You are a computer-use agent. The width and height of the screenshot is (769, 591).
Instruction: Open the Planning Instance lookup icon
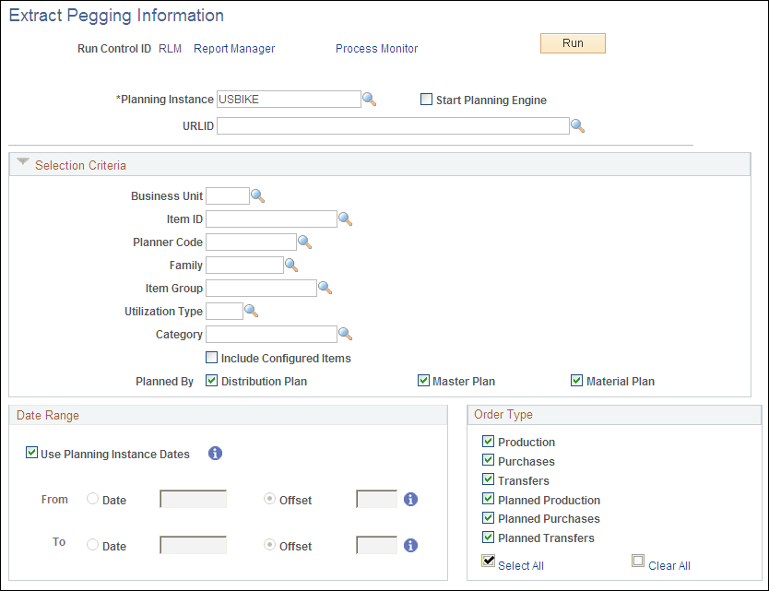370,99
